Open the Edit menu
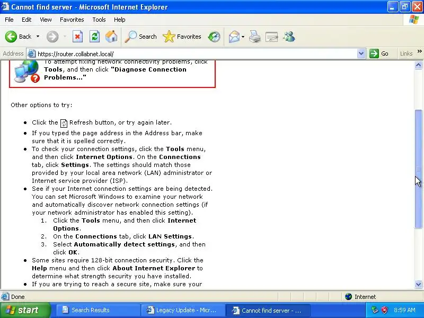Screen dimensions: 424x318 point(26,20)
